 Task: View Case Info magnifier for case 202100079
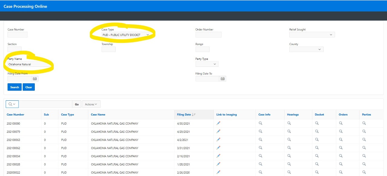pyautogui.click(x=260, y=132)
